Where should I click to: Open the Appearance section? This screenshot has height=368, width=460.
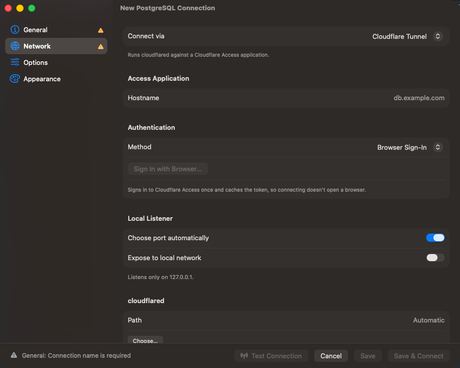click(x=56, y=79)
